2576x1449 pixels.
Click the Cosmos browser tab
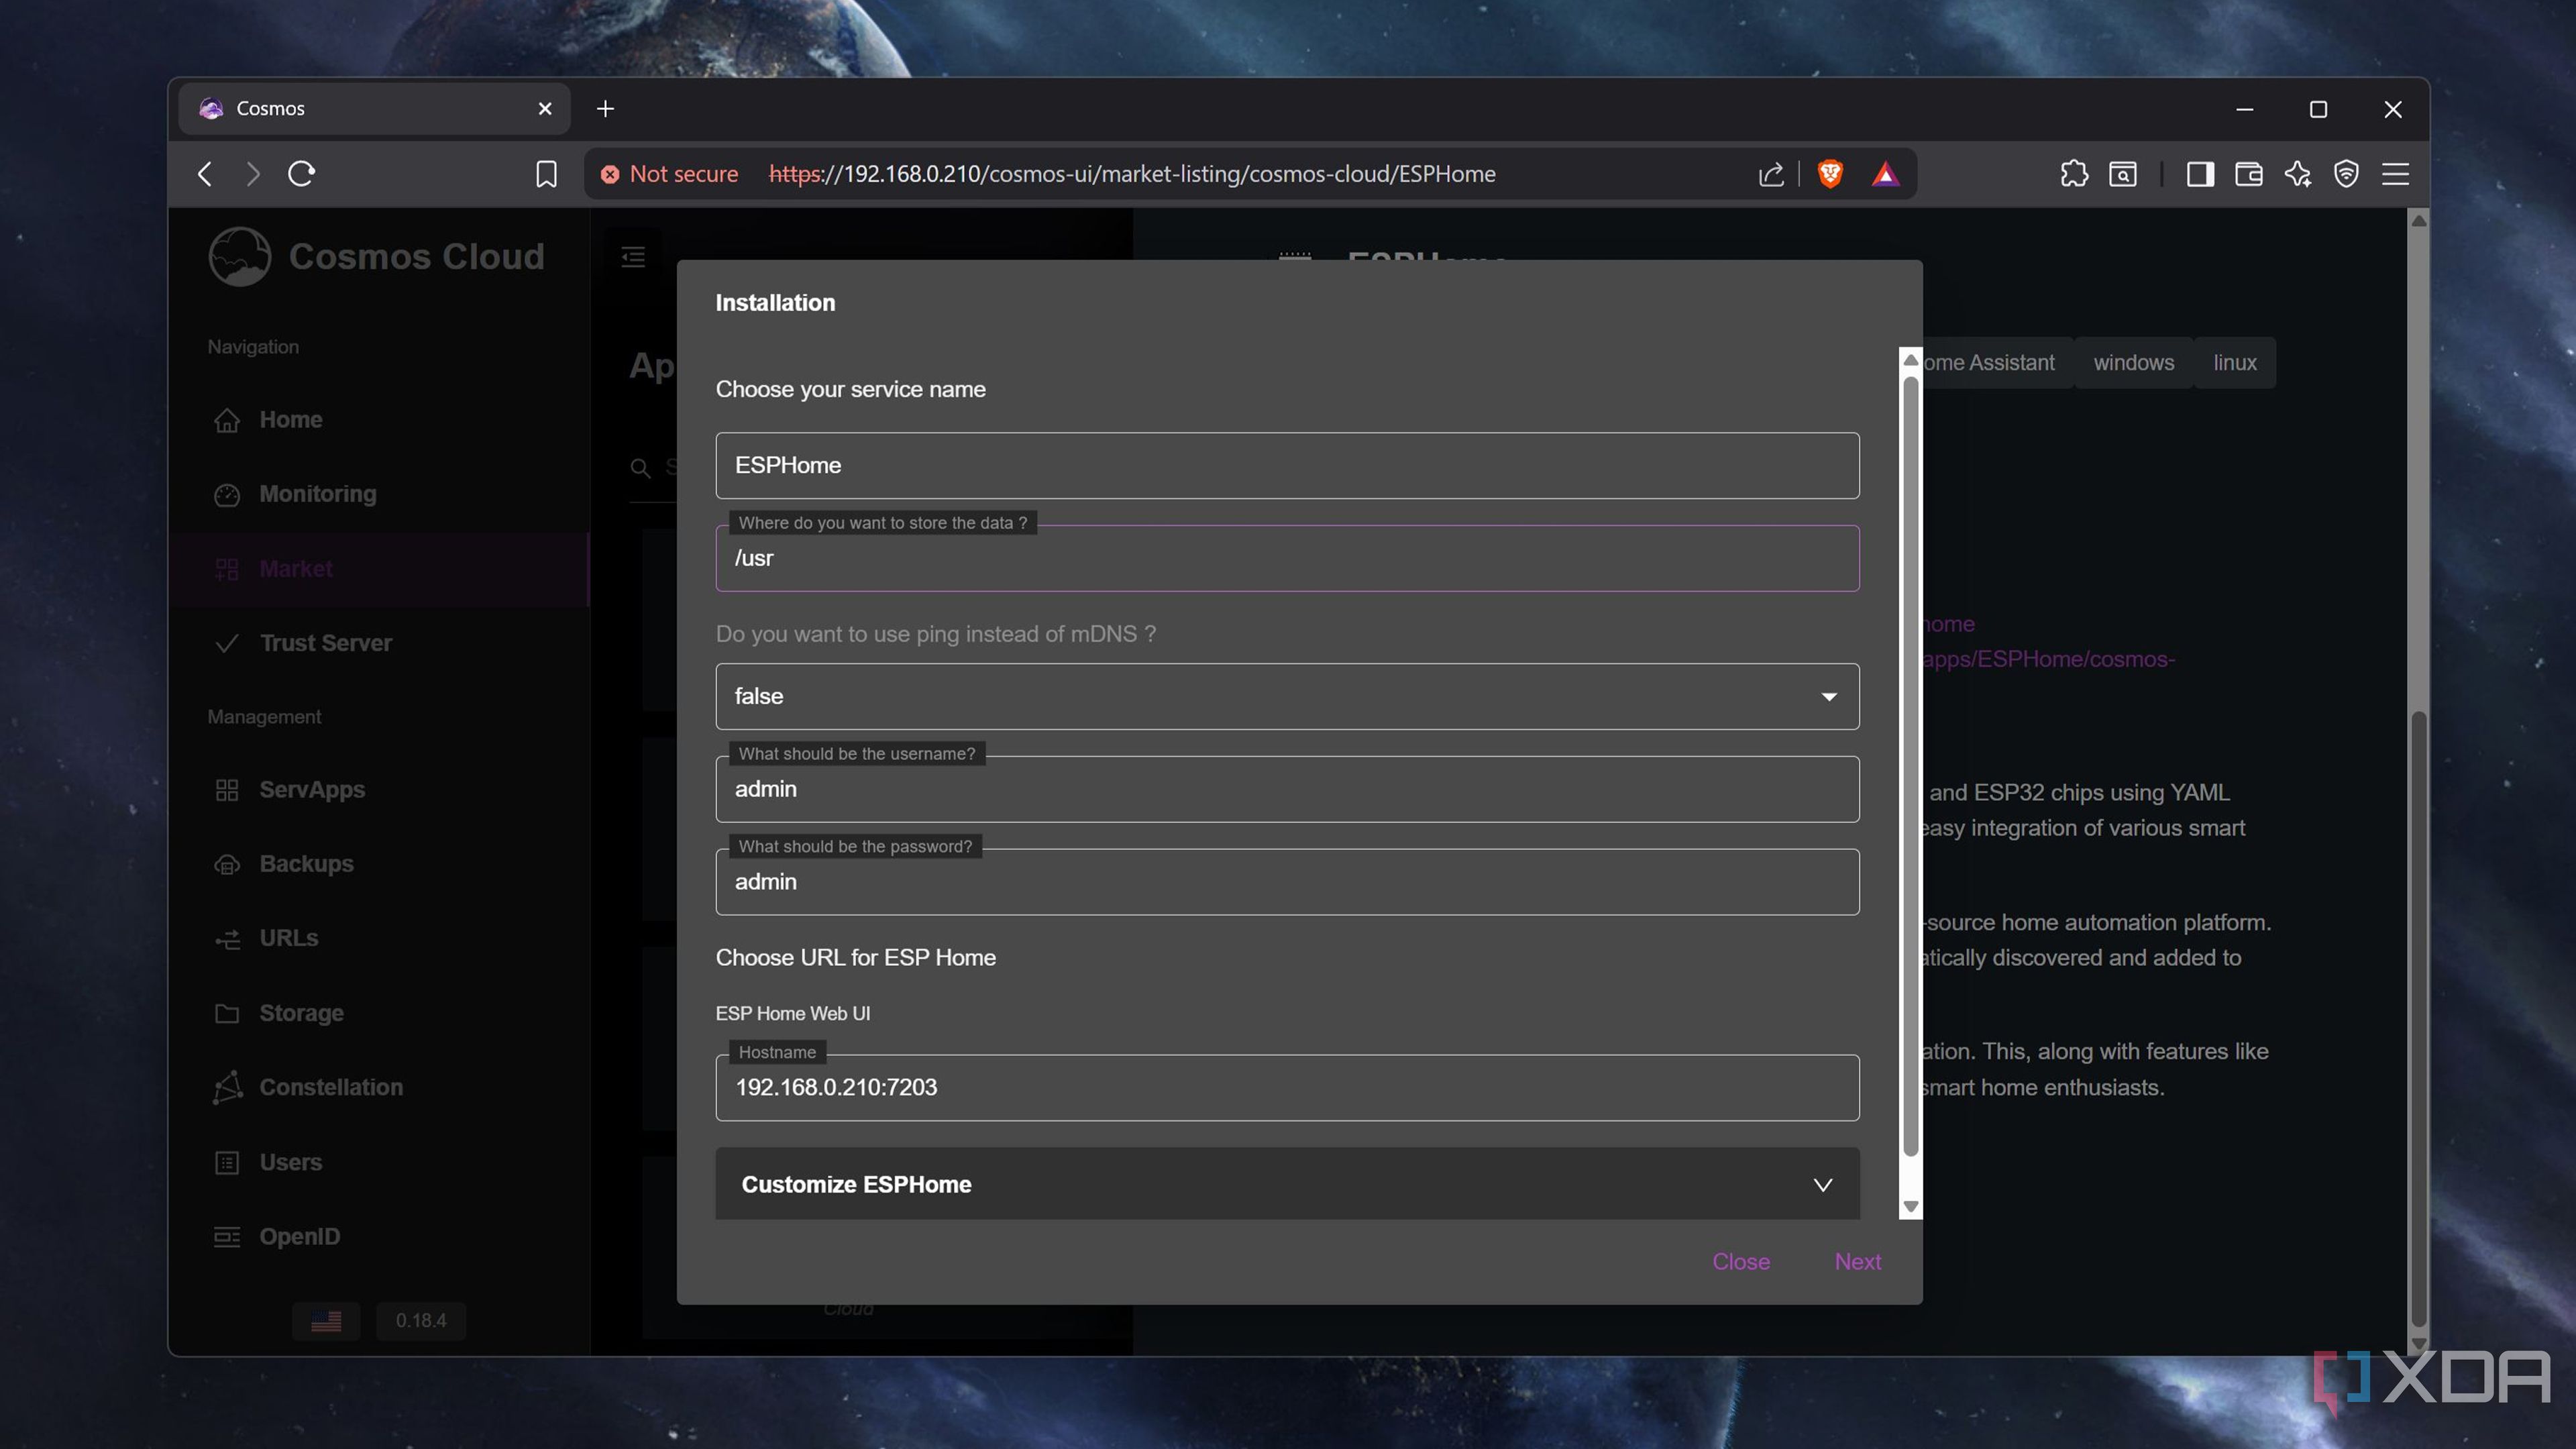[x=374, y=109]
